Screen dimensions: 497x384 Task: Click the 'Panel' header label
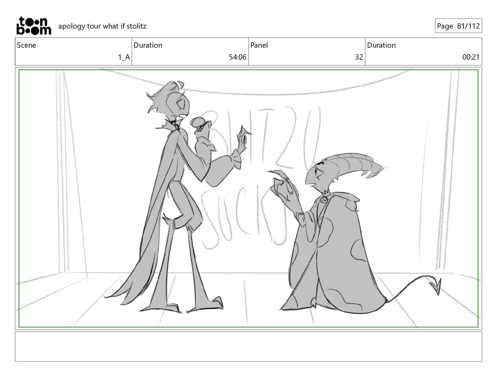click(259, 45)
